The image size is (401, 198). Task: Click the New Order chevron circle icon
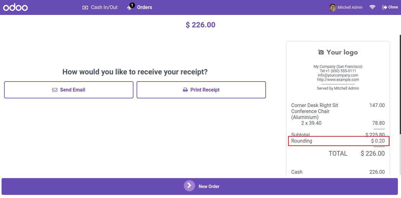click(189, 186)
